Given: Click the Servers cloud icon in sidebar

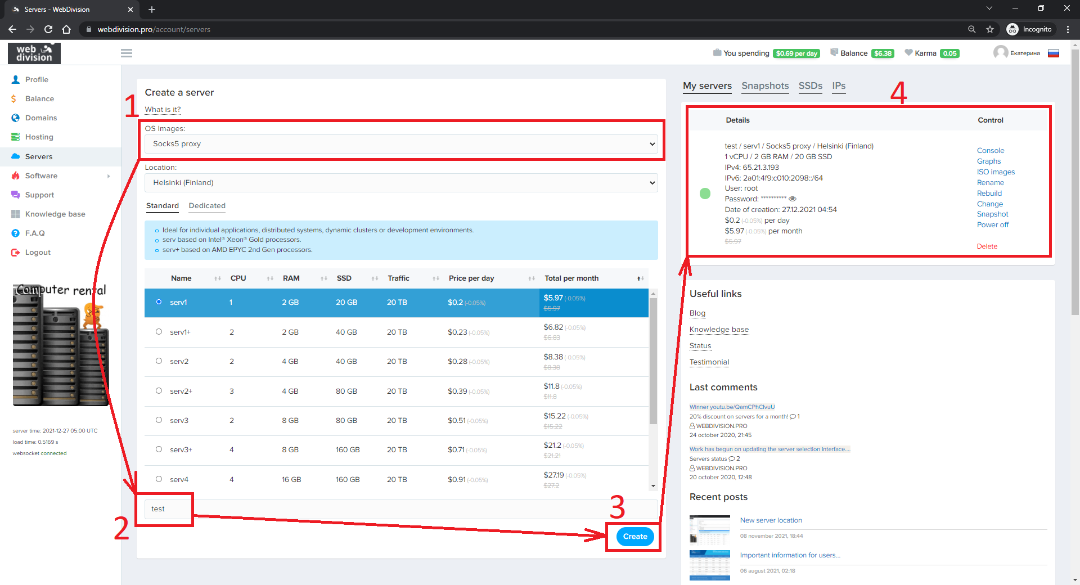Looking at the screenshot, I should pos(16,157).
